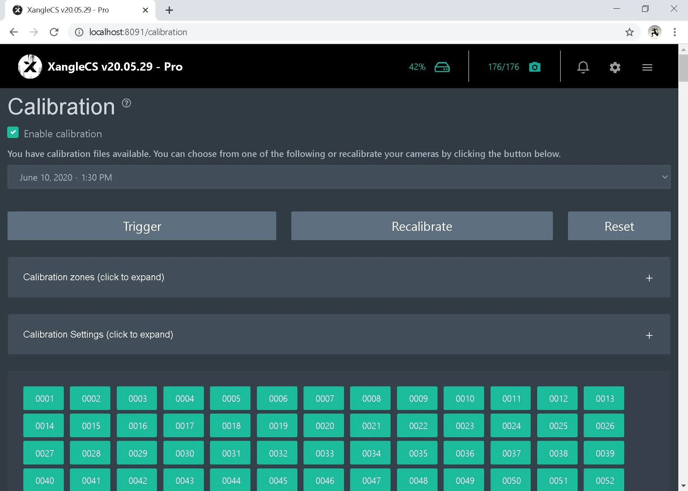Image resolution: width=688 pixels, height=491 pixels.
Task: Bookmark this page with star icon
Action: (x=629, y=32)
